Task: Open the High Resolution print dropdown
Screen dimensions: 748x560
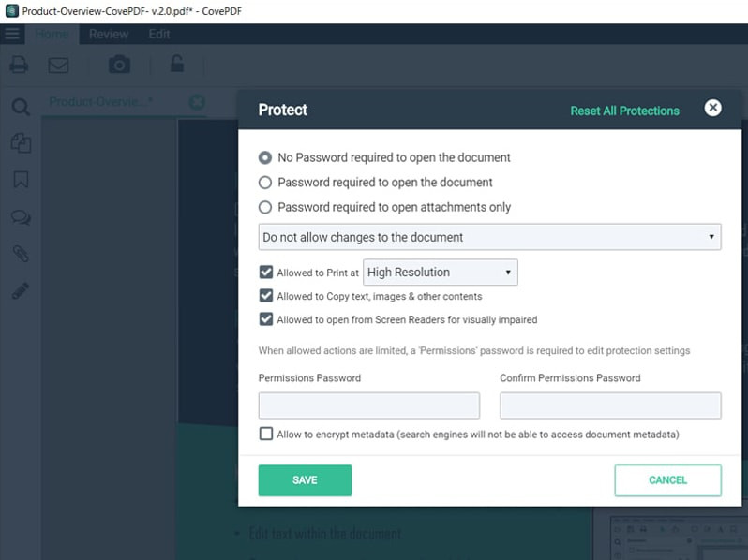Action: pyautogui.click(x=440, y=273)
